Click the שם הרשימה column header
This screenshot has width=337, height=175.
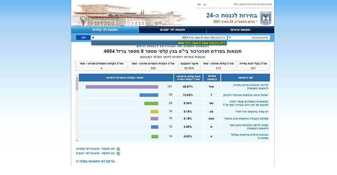pos(245,78)
